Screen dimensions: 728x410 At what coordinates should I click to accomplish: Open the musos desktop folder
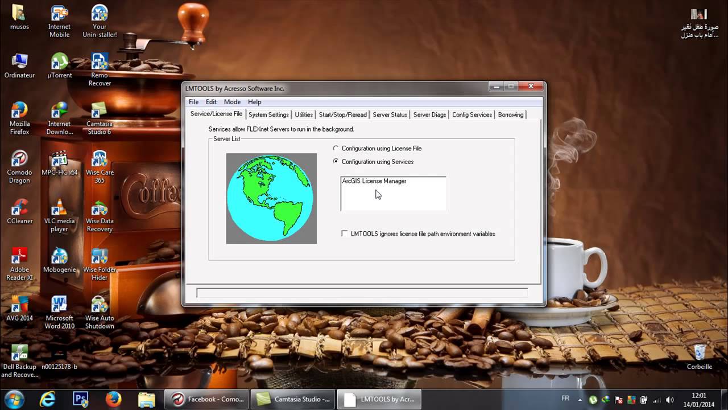(x=19, y=18)
